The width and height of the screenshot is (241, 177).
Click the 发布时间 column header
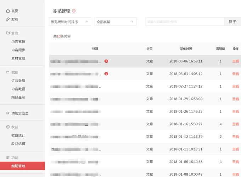click(x=186, y=48)
